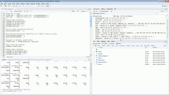Click the console vertical scrollbar thumb
Image resolution: width=169 pixels, height=95 pixels.
(x=91, y=69)
